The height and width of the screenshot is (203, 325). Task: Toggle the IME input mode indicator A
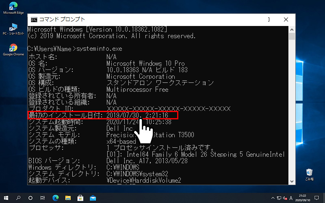click(x=291, y=198)
